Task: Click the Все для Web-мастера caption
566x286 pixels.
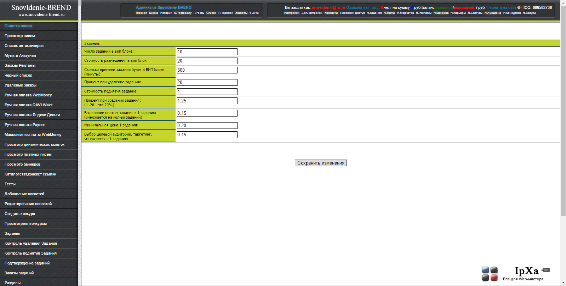Action: click(523, 279)
